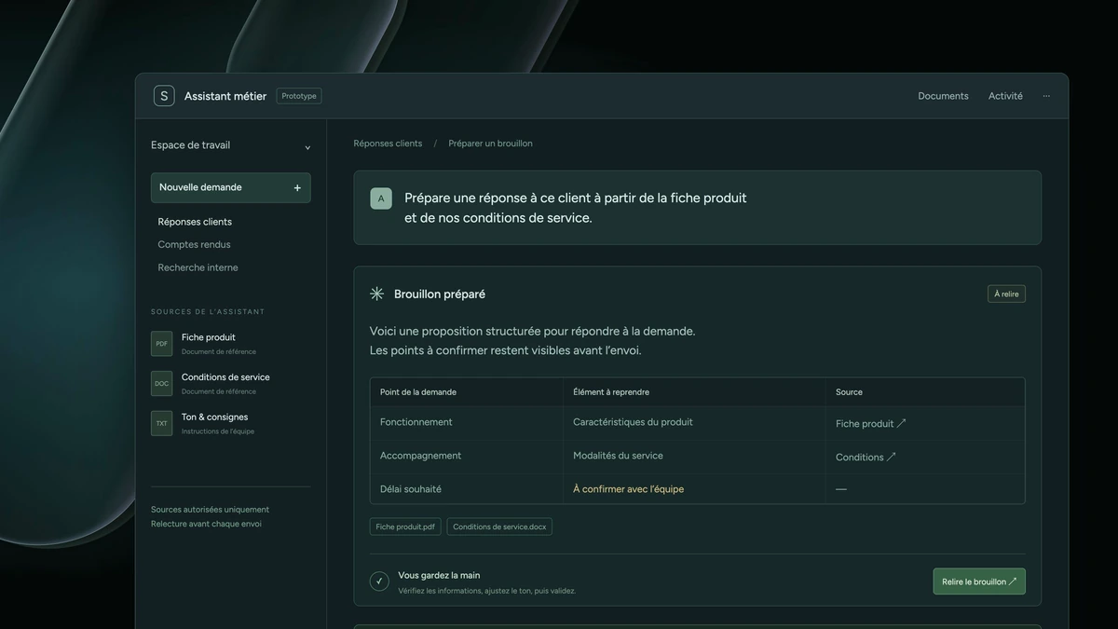Click the TXT icon for Ton & consignes
Image resolution: width=1118 pixels, height=629 pixels.
[x=162, y=424]
